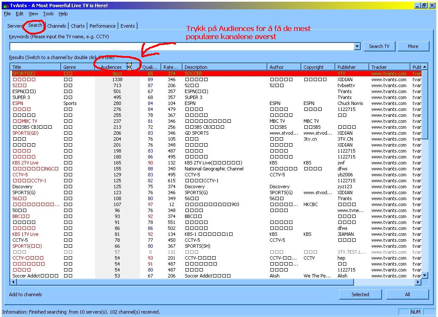Open the Tools menu
The width and height of the screenshot is (438, 317).
click(x=48, y=14)
